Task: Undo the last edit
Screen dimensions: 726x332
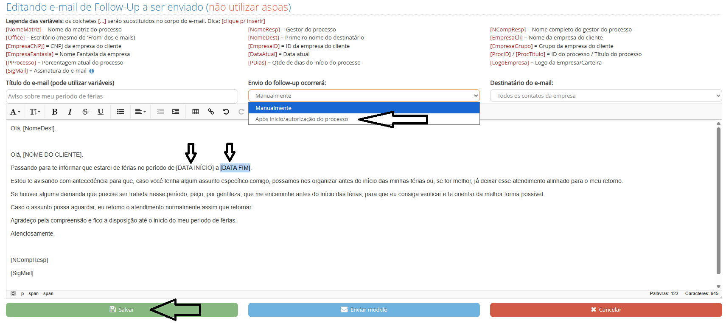Action: [x=226, y=112]
